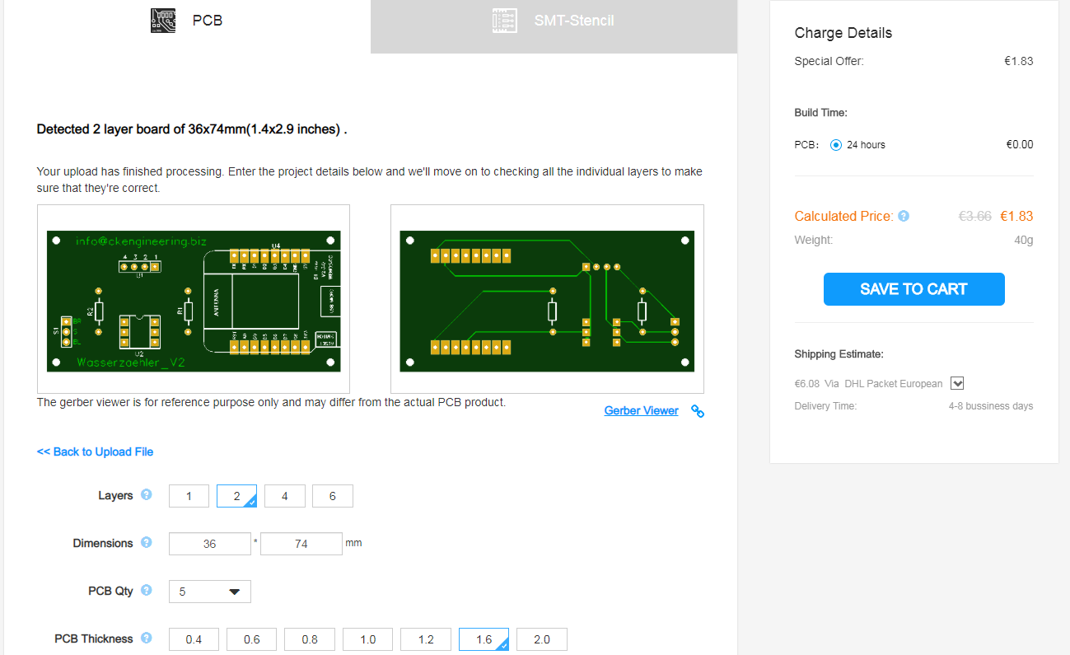This screenshot has width=1070, height=655.
Task: Show help for Layers option
Action: point(147,495)
